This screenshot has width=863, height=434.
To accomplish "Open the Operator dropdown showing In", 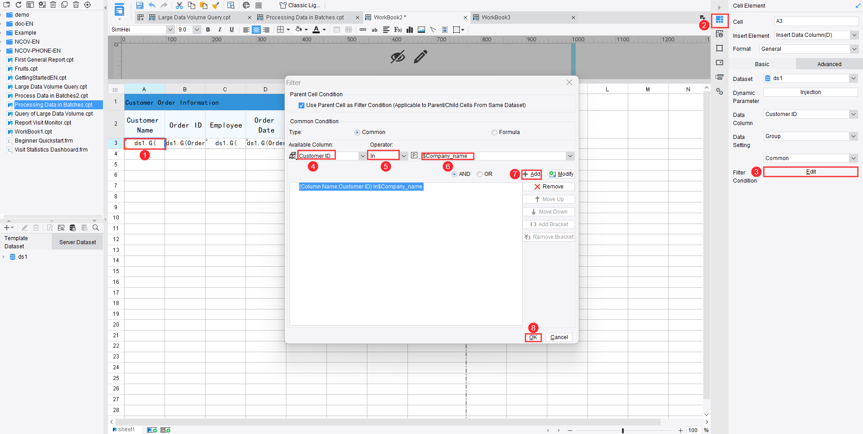I will coord(403,155).
